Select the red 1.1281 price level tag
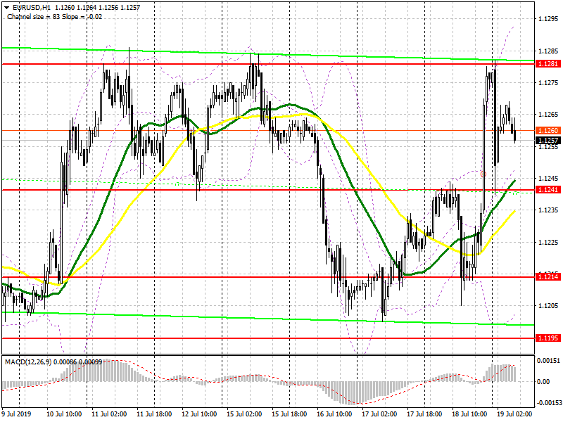This screenshot has height=422, width=563. click(548, 63)
